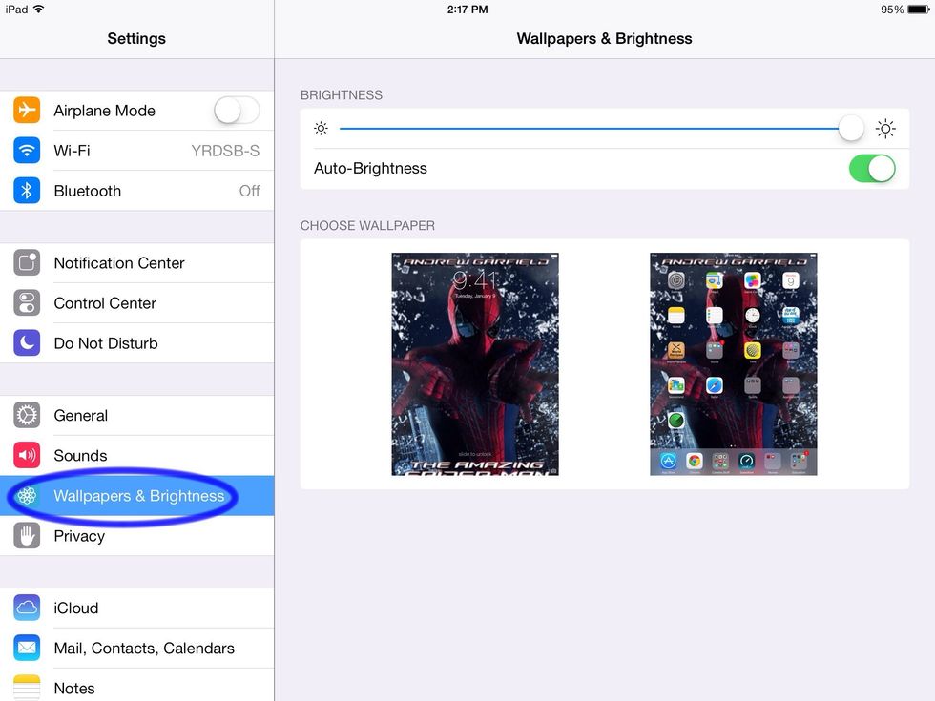The width and height of the screenshot is (935, 701).
Task: Select the Airplane Mode icon
Action: point(26,111)
